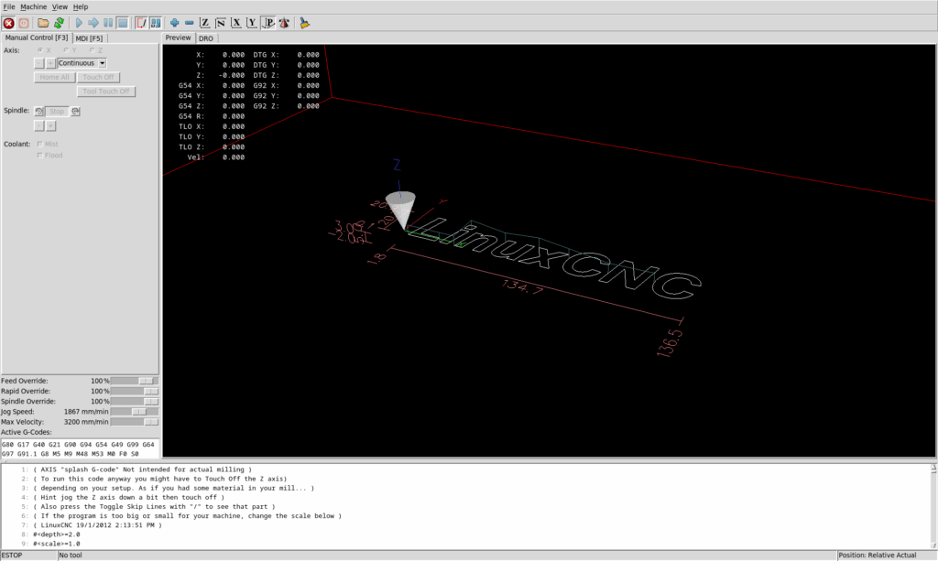Clear the live plot with the broom icon
Viewport: 938px width, 561px height.
point(304,22)
